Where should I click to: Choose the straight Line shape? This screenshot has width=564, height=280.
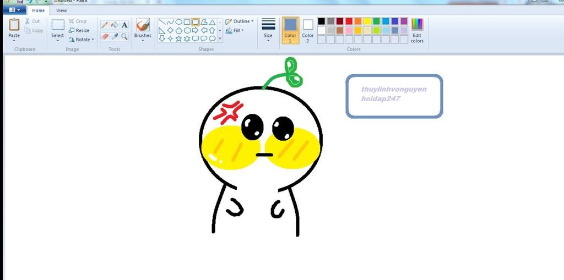point(162,23)
